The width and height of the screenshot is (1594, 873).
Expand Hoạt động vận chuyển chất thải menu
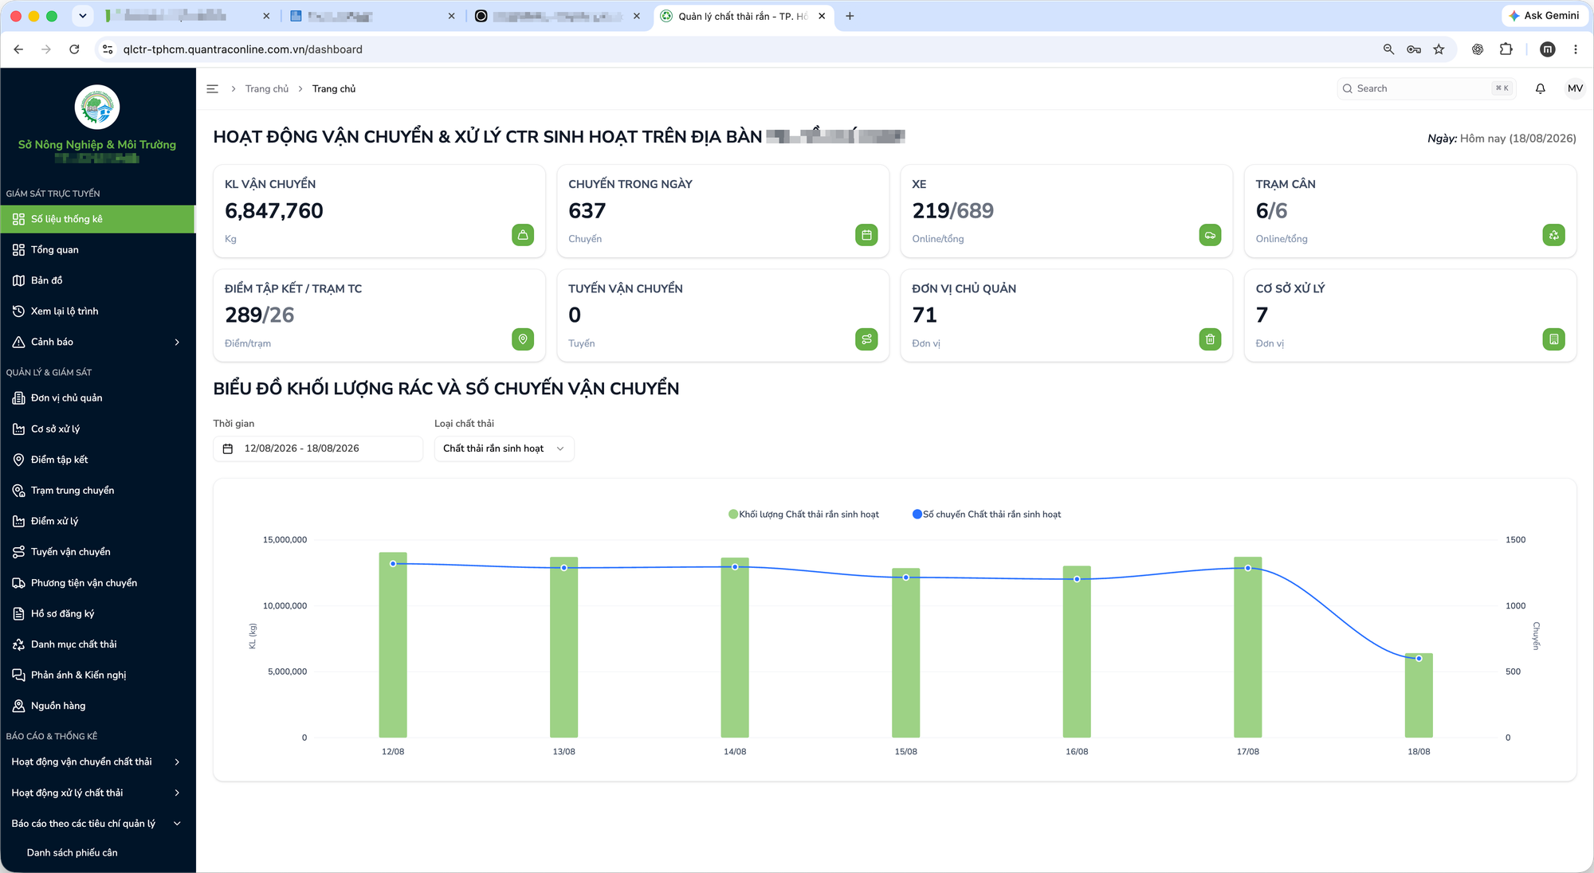click(x=97, y=761)
